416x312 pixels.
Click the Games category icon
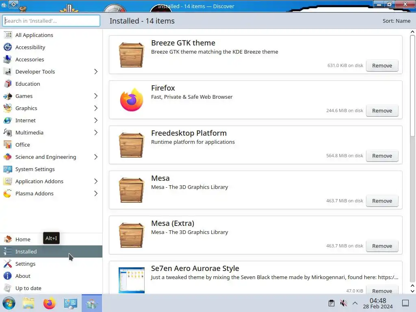[x=8, y=96]
